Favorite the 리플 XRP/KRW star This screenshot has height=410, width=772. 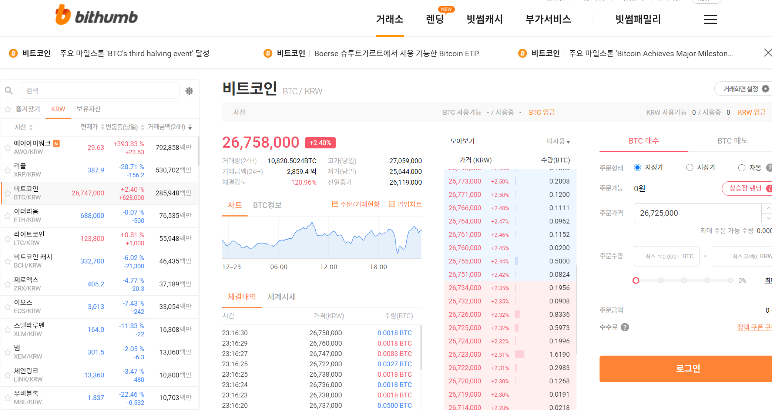pos(7,170)
